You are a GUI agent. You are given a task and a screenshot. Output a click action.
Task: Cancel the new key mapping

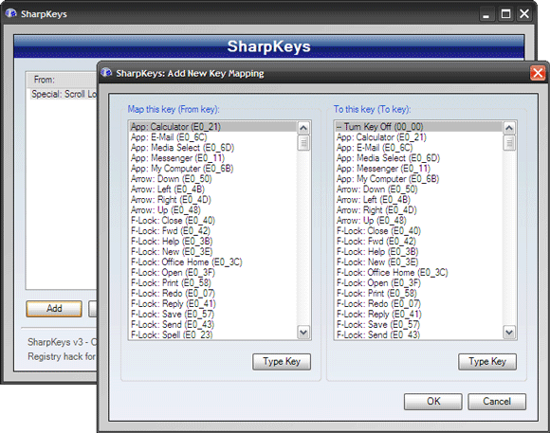497,401
